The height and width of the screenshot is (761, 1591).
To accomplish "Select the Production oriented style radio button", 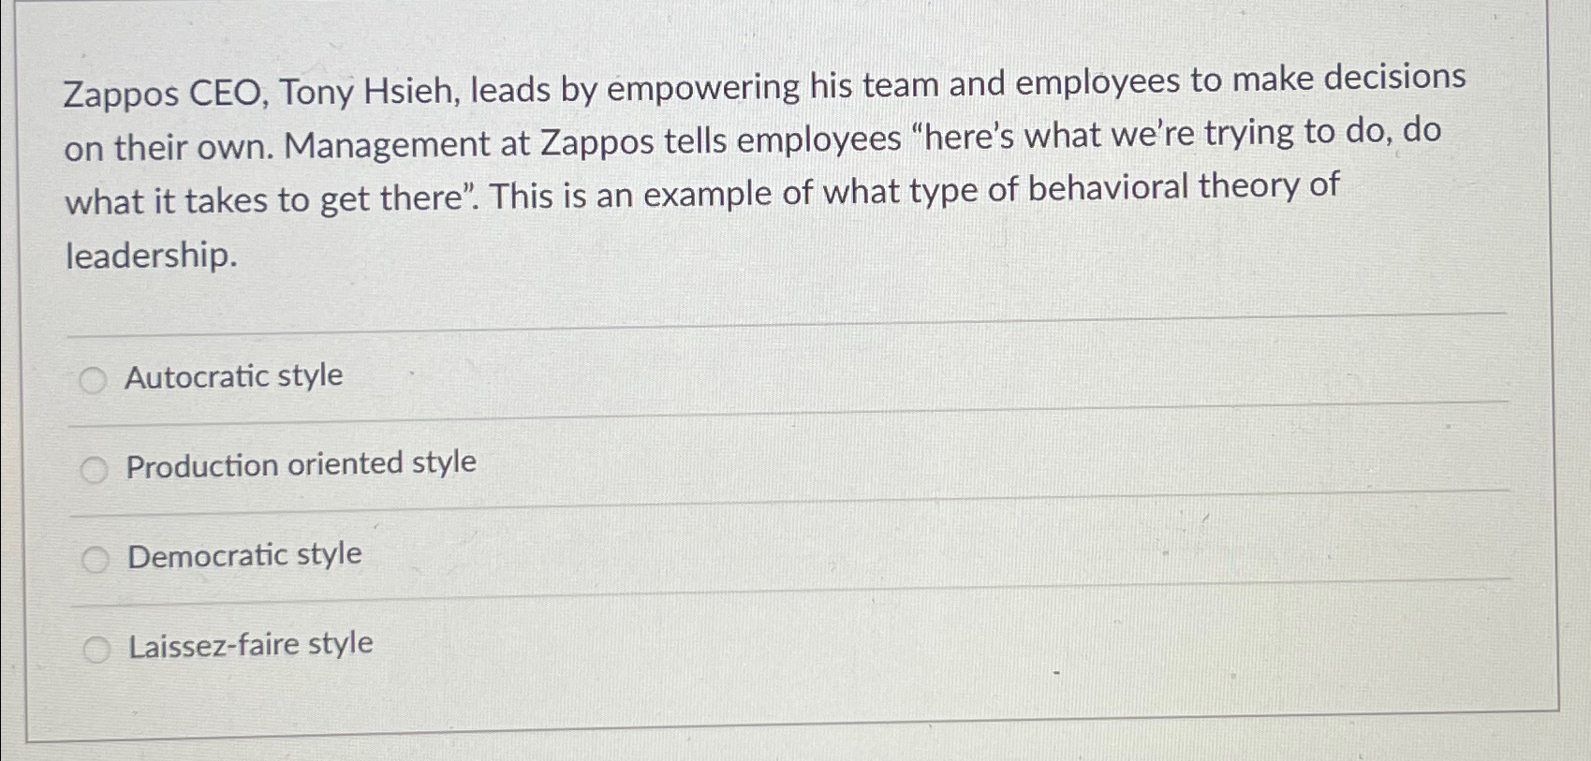I will point(94,471).
